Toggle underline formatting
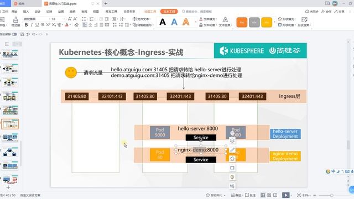The height and width of the screenshot is (199, 354). pos(37,24)
